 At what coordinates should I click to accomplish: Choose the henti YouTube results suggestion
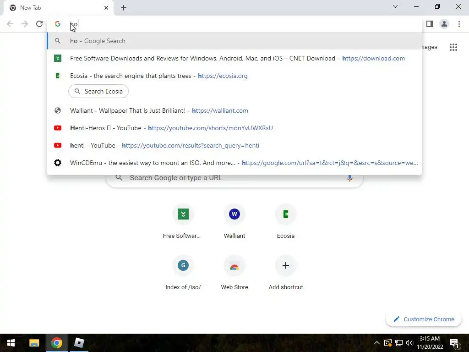click(x=235, y=145)
